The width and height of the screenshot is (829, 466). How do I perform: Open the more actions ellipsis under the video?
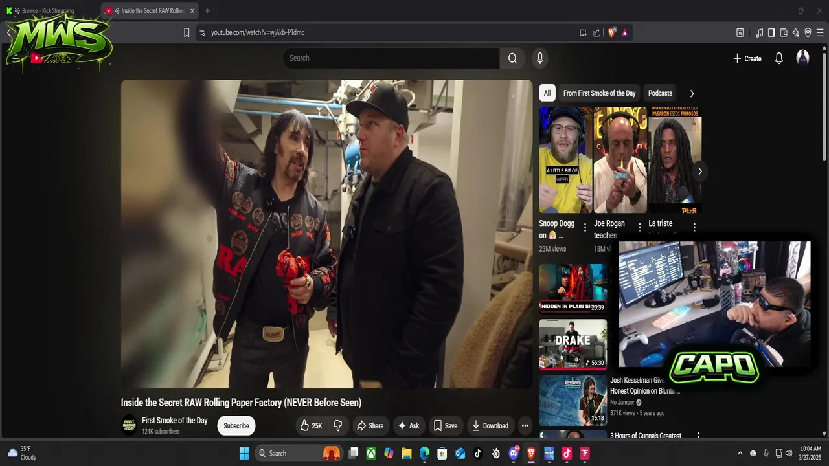pyautogui.click(x=525, y=426)
